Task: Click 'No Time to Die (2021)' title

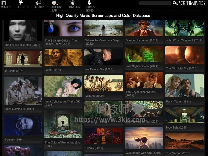Action: click(x=99, y=69)
